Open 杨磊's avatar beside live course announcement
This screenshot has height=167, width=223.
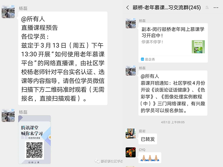(x=8, y=12)
